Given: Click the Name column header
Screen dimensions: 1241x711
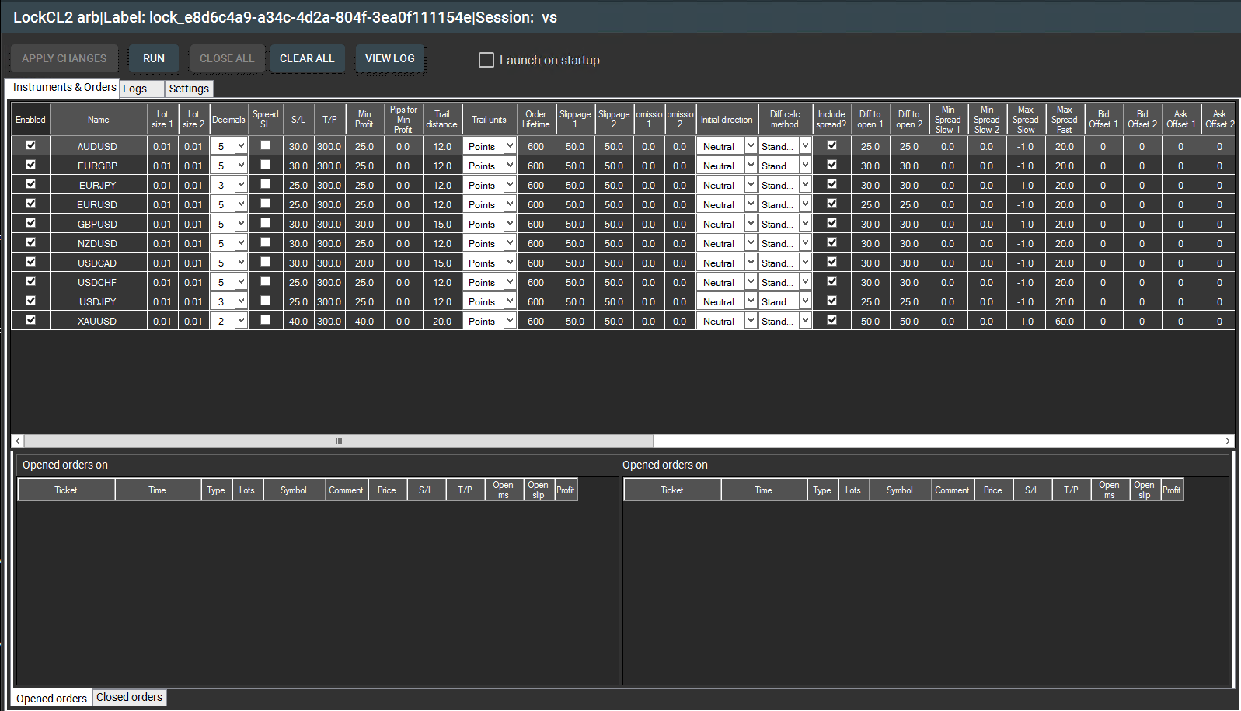Looking at the screenshot, I should [99, 120].
